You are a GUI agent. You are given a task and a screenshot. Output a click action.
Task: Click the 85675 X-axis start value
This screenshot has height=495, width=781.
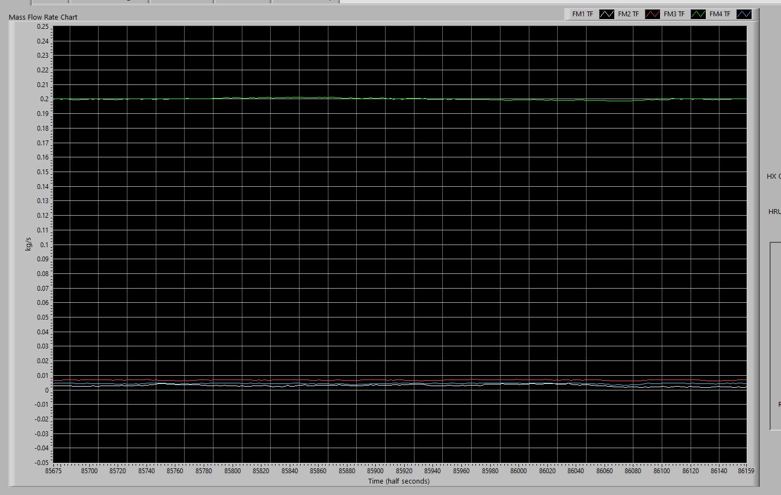53,471
